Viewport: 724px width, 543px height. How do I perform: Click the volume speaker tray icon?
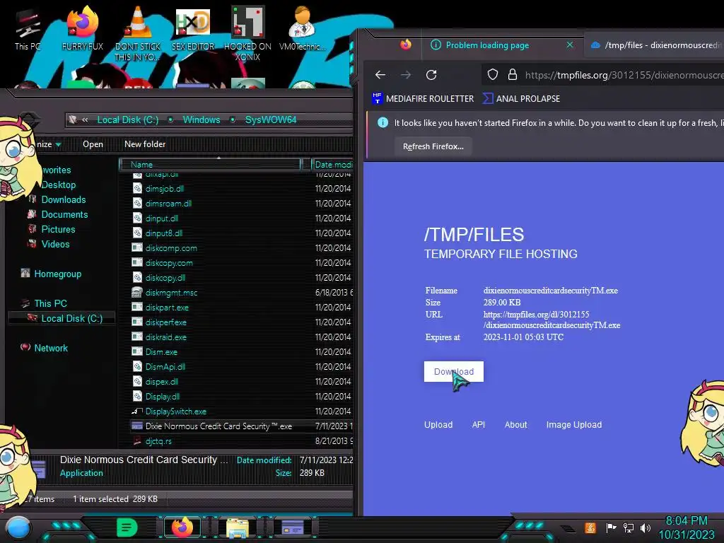click(646, 527)
